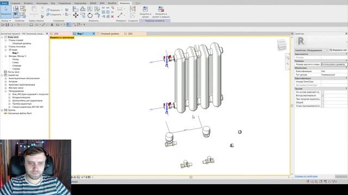Click the Text 'A' icon in quick access toolbar
This screenshot has width=348, height=195.
pos(52,25)
